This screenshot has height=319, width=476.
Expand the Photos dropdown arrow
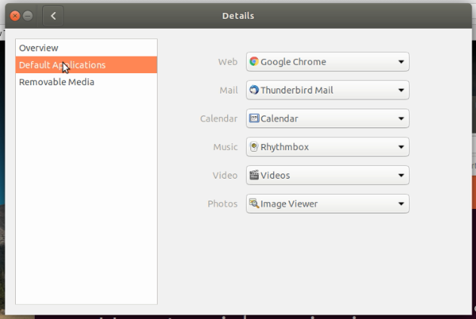pyautogui.click(x=401, y=204)
